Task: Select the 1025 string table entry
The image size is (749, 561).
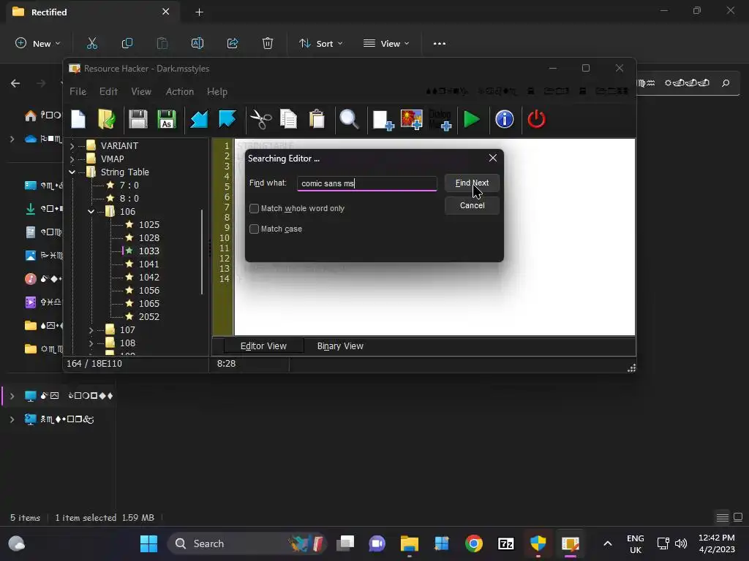Action: pos(148,225)
